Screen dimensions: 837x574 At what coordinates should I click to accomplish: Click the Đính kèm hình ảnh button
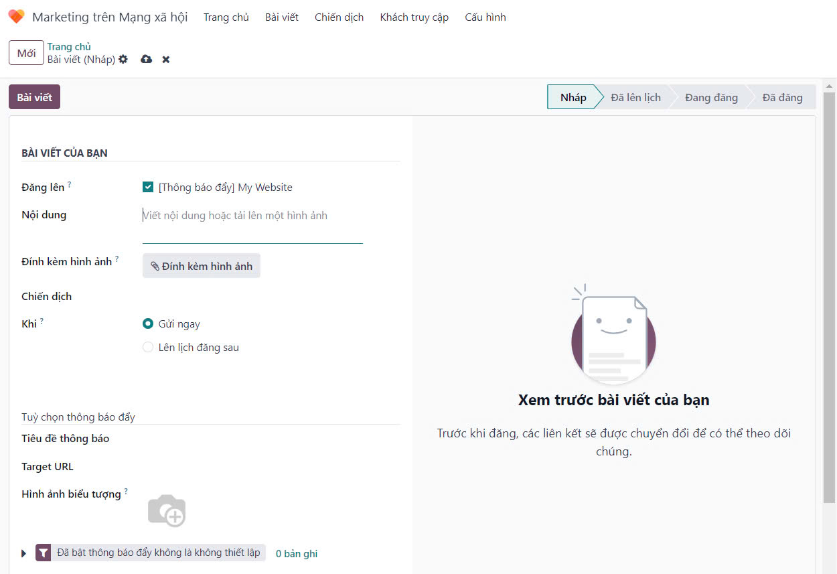[201, 266]
